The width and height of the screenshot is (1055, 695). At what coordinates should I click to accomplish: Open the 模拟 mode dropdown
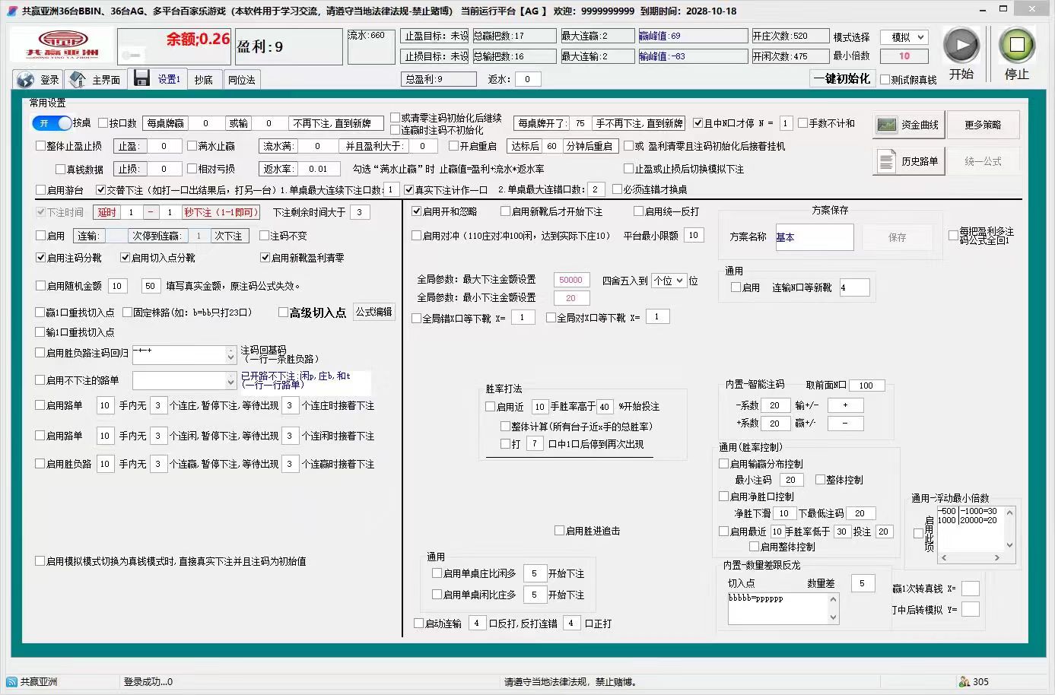coord(904,36)
